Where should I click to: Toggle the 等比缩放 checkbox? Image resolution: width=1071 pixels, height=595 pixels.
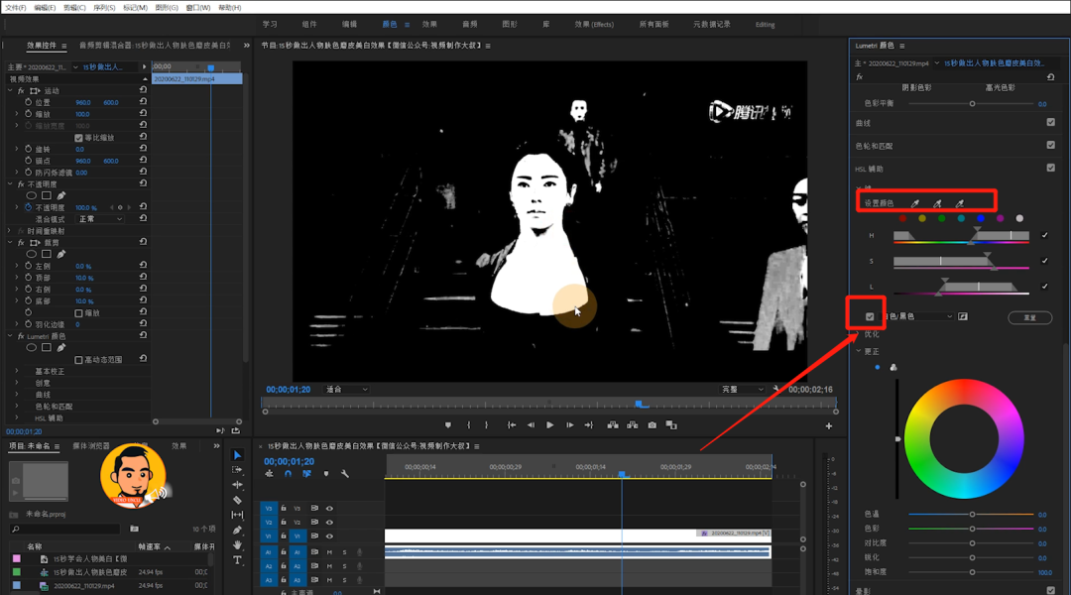pos(78,138)
